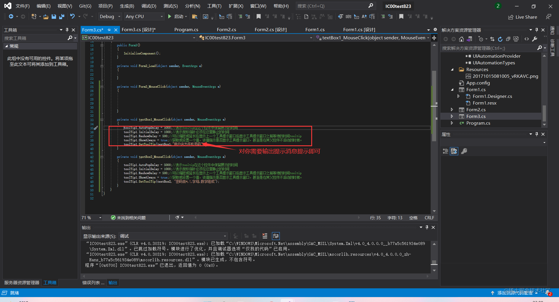The height and width of the screenshot is (302, 559).
Task: Pin the Solution Explorer panel
Action: coord(537,30)
